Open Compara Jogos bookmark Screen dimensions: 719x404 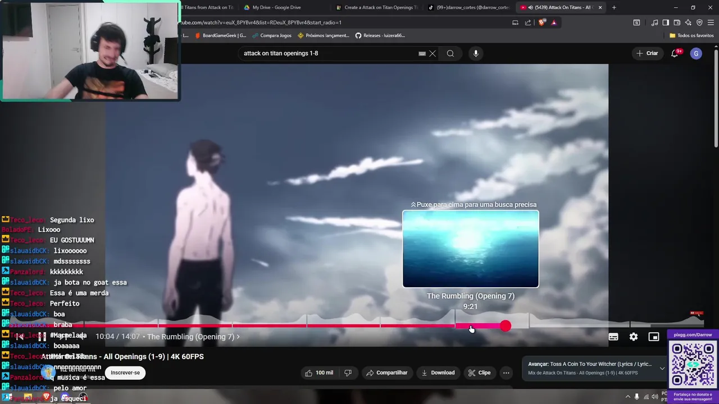(x=272, y=35)
